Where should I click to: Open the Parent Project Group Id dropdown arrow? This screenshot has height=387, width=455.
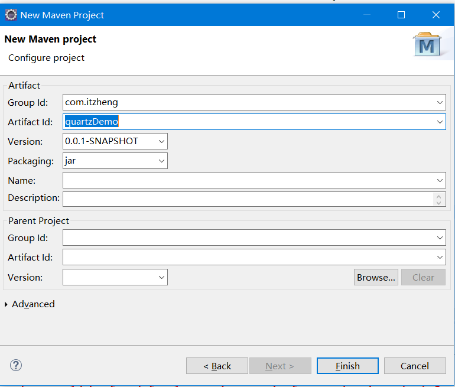[440, 238]
